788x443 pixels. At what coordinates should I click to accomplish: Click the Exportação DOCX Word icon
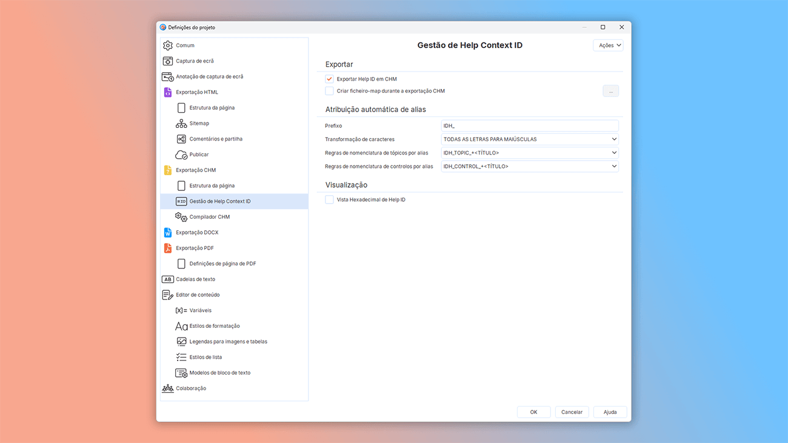point(168,233)
